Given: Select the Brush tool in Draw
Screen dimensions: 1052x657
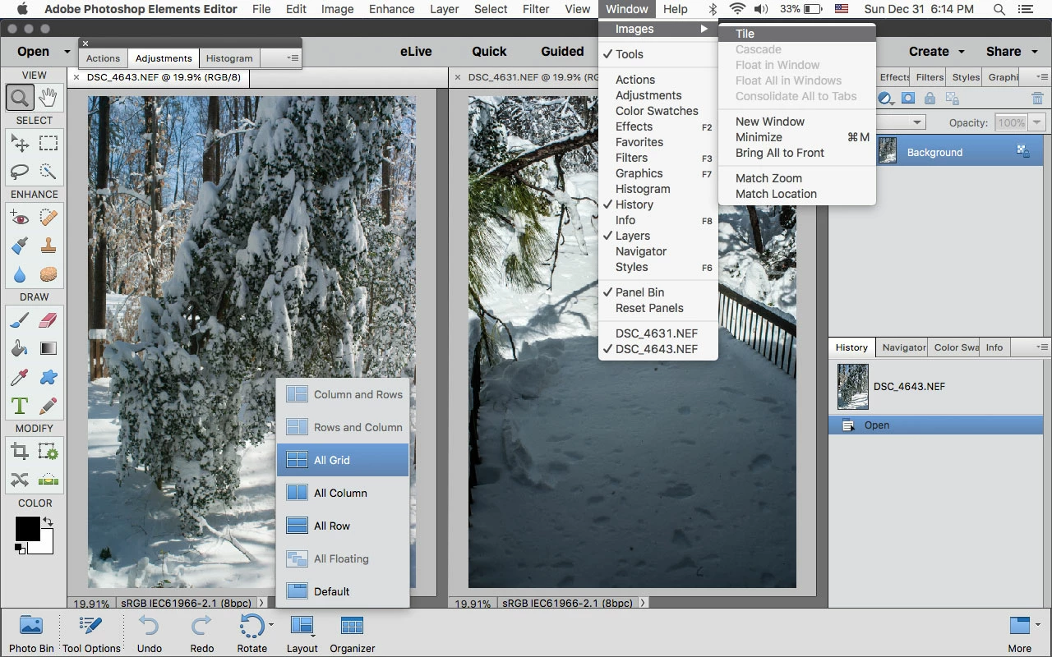Looking at the screenshot, I should pos(20,320).
